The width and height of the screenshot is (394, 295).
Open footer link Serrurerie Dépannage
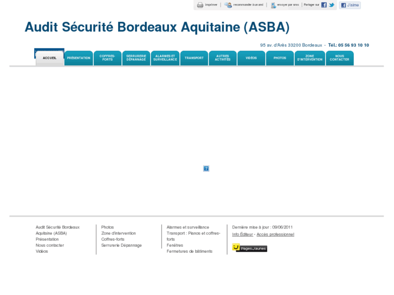tap(121, 245)
